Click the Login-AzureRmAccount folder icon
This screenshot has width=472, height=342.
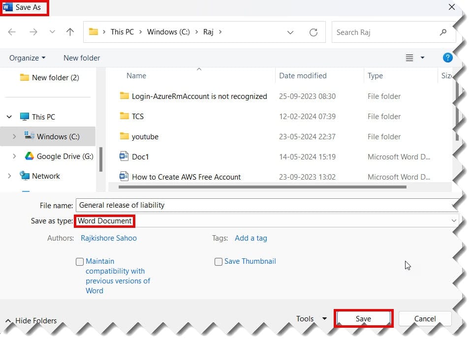[x=125, y=96]
